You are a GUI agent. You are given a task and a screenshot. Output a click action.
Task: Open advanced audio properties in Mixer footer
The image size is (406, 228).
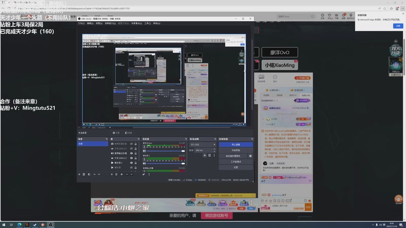(144, 174)
